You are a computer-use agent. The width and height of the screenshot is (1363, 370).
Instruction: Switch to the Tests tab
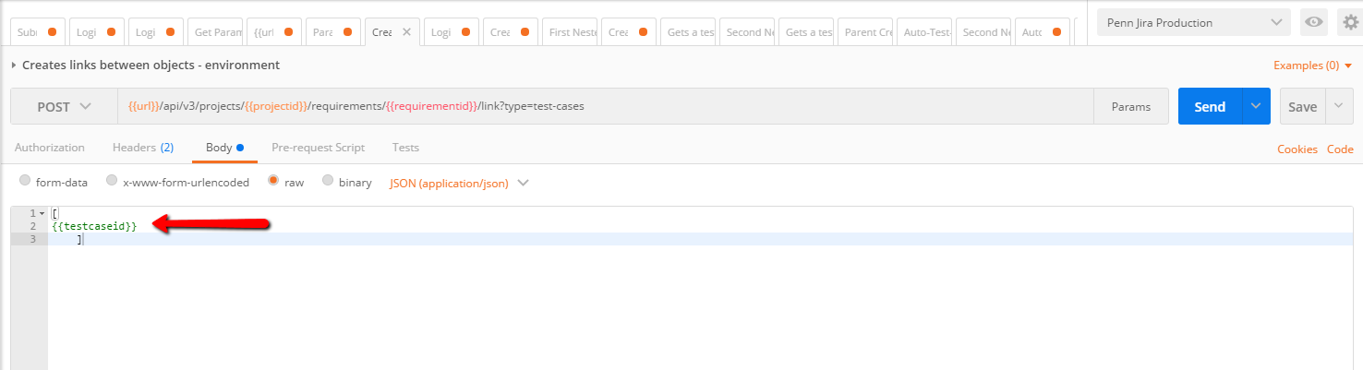[x=405, y=148]
